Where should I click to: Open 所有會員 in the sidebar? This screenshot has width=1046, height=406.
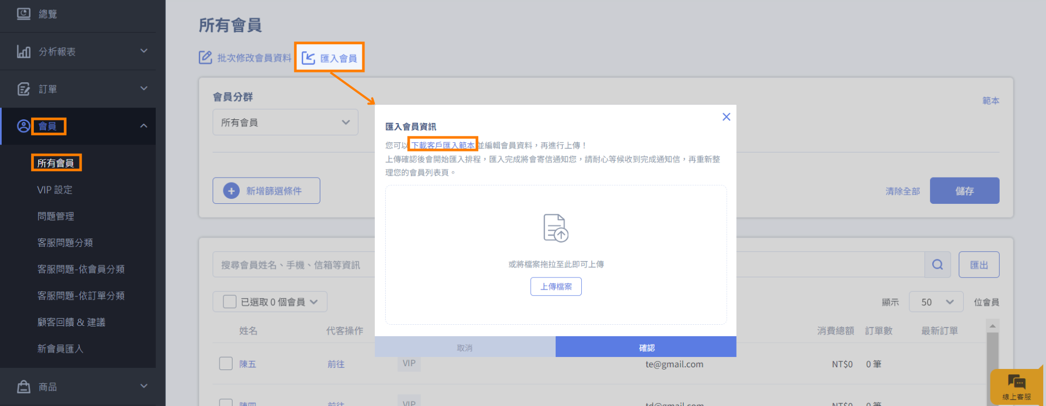pos(56,163)
